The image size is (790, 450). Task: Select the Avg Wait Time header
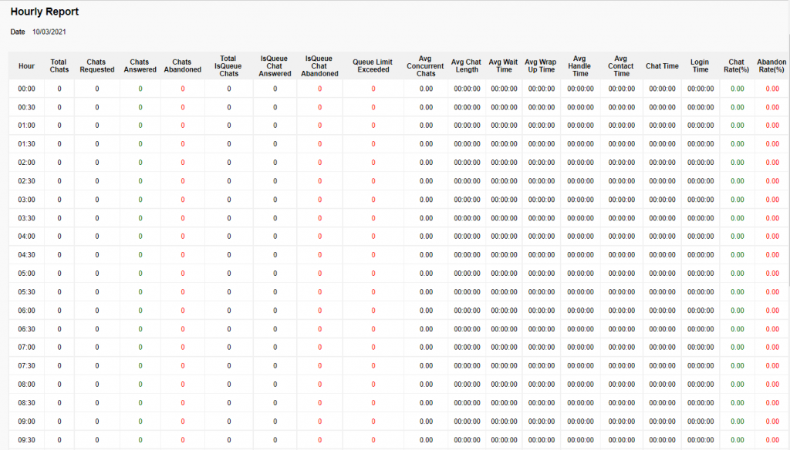point(504,66)
